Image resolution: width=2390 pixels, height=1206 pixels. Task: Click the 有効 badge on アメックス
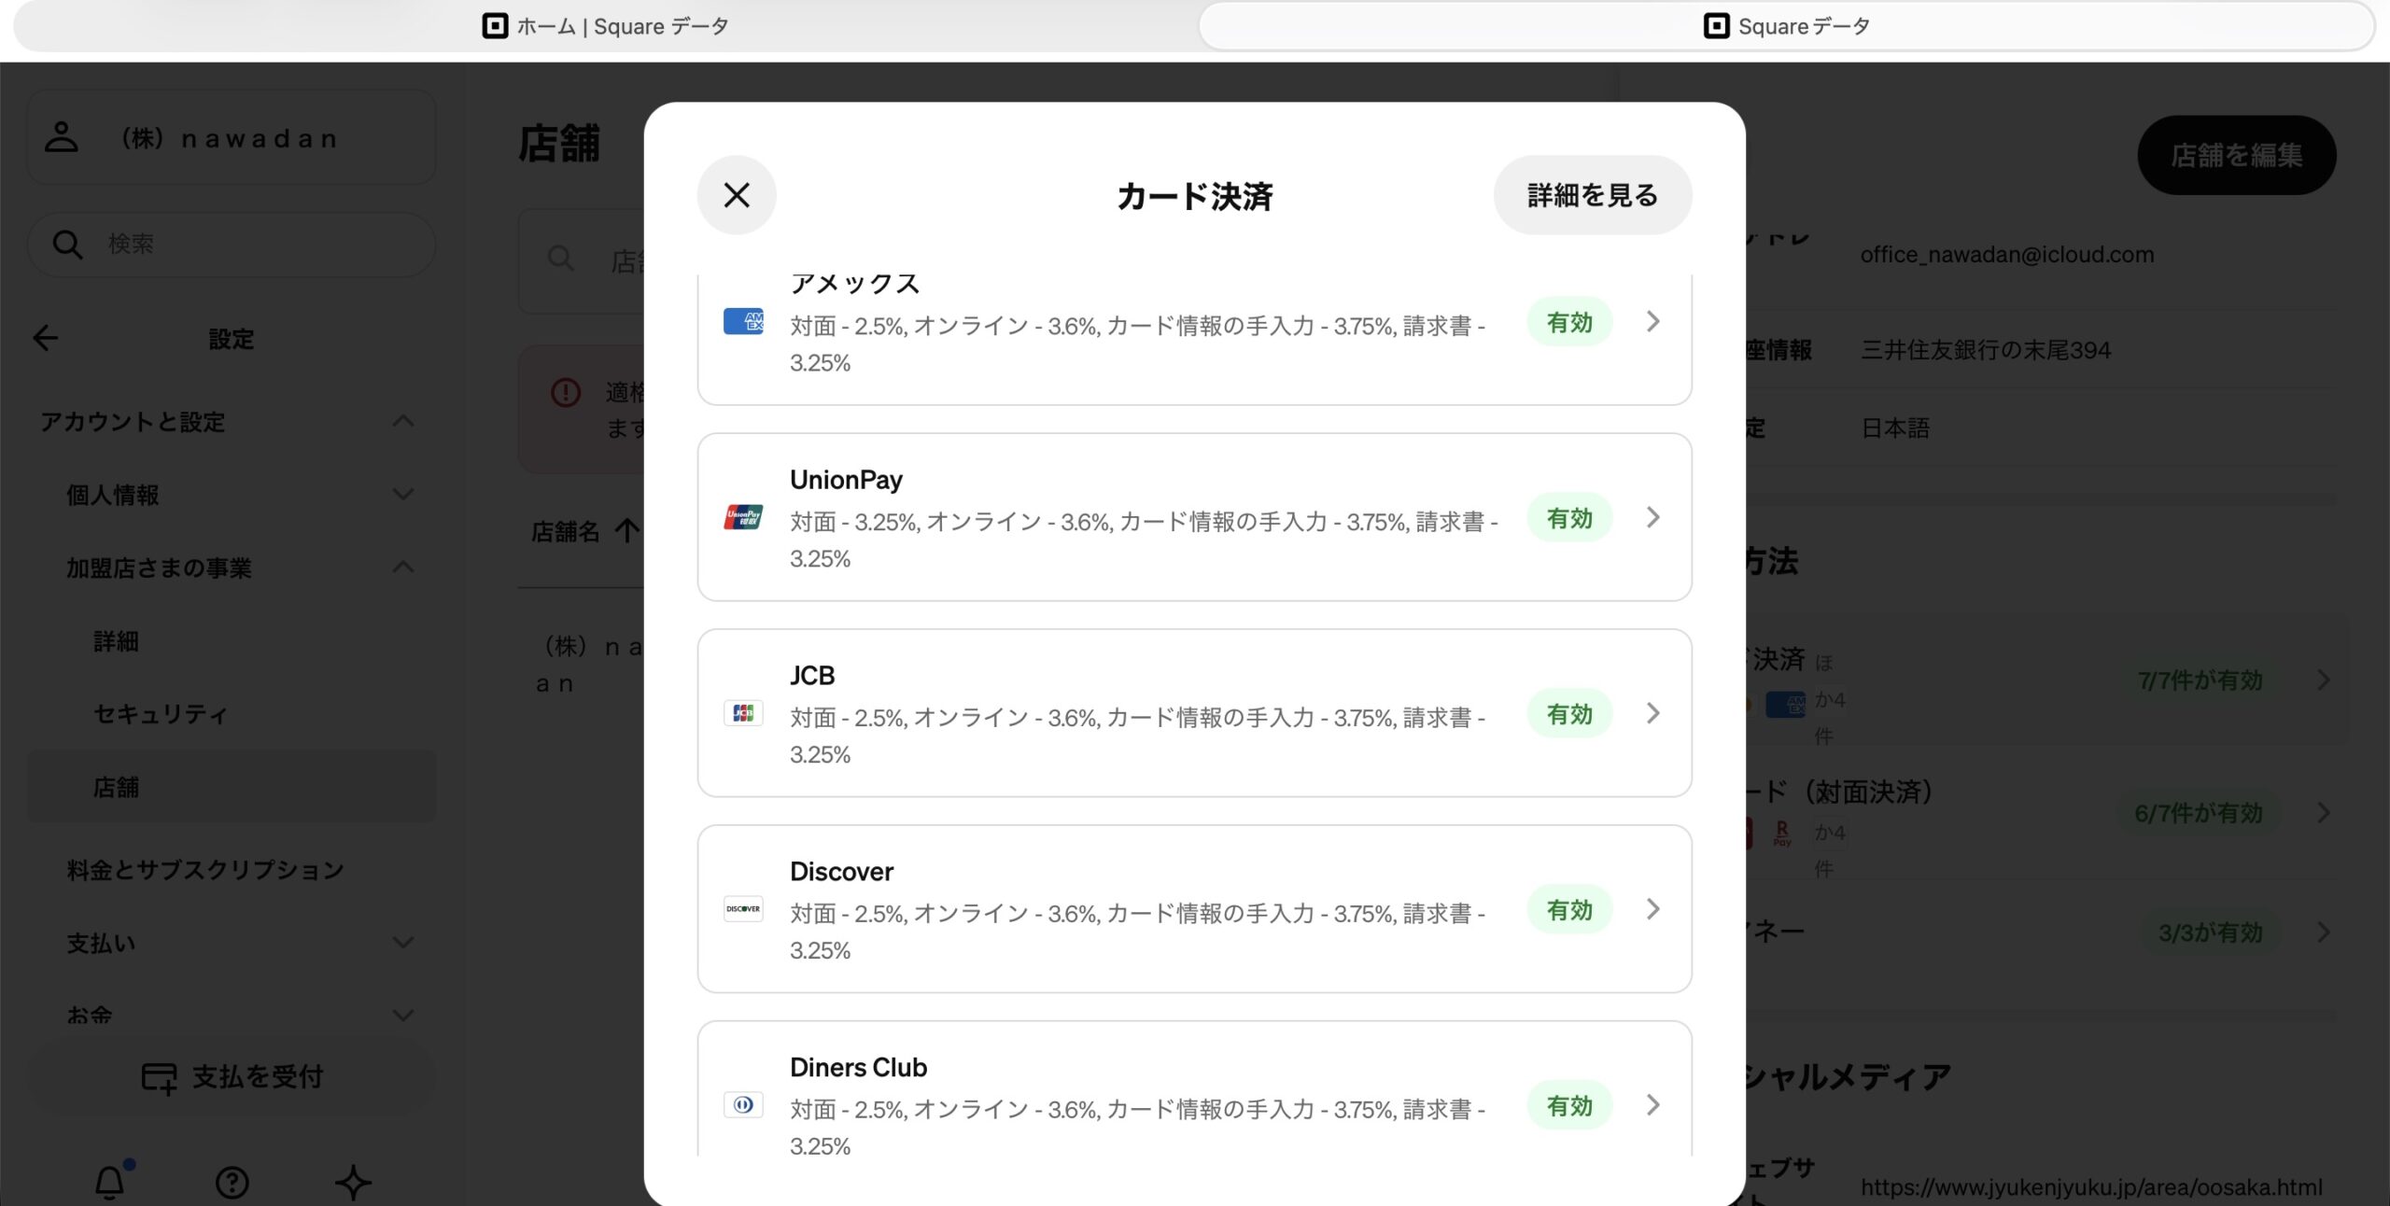pos(1569,322)
